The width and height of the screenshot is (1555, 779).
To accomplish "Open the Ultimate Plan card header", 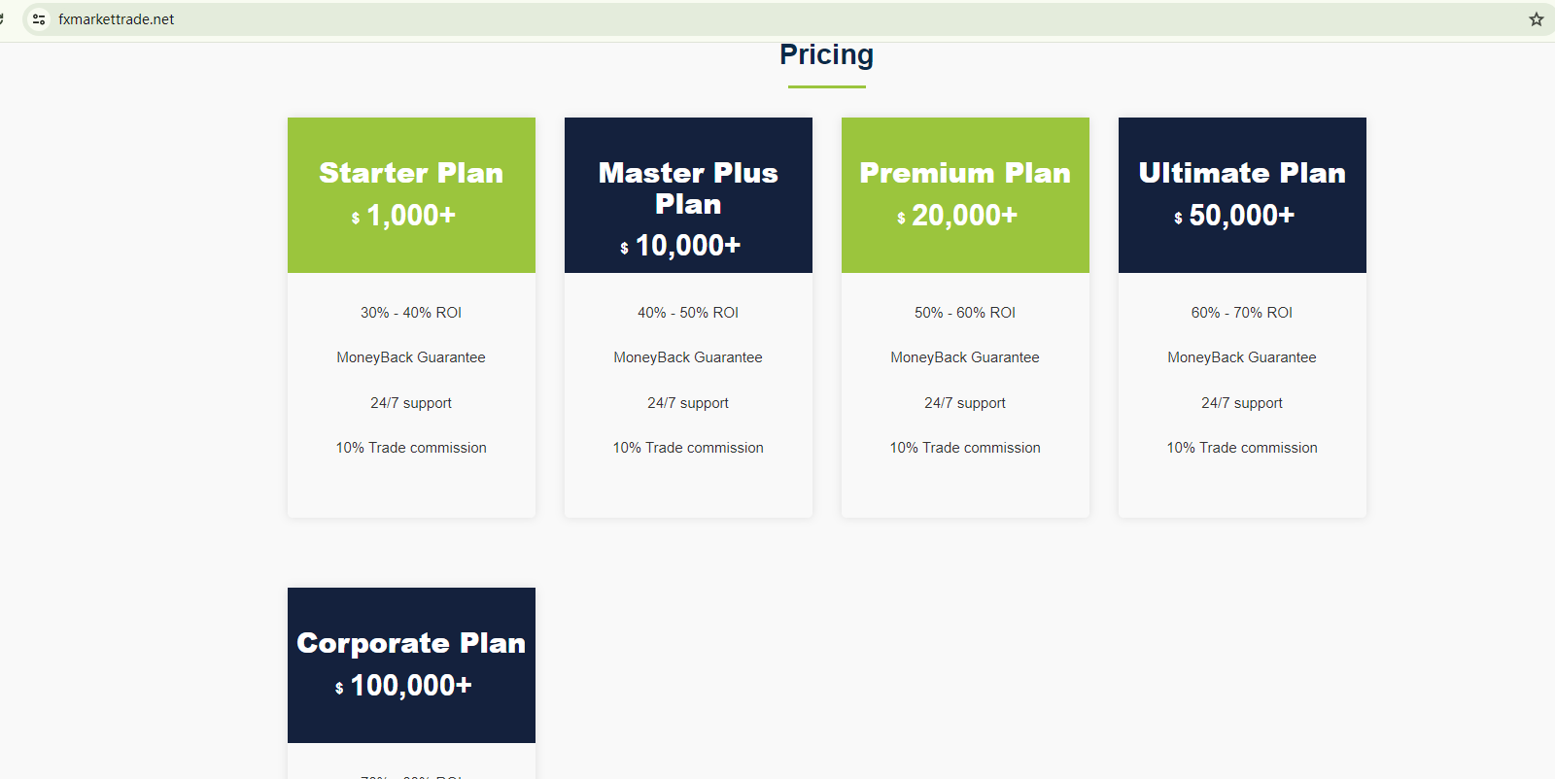I will tap(1242, 173).
